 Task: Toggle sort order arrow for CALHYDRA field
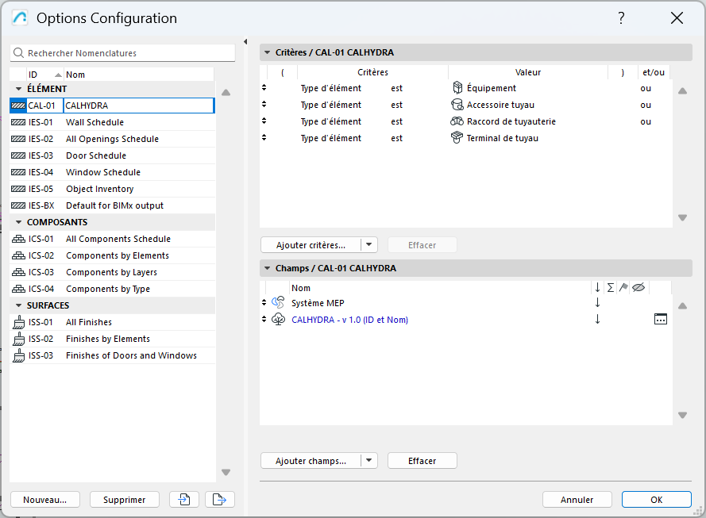tap(597, 319)
